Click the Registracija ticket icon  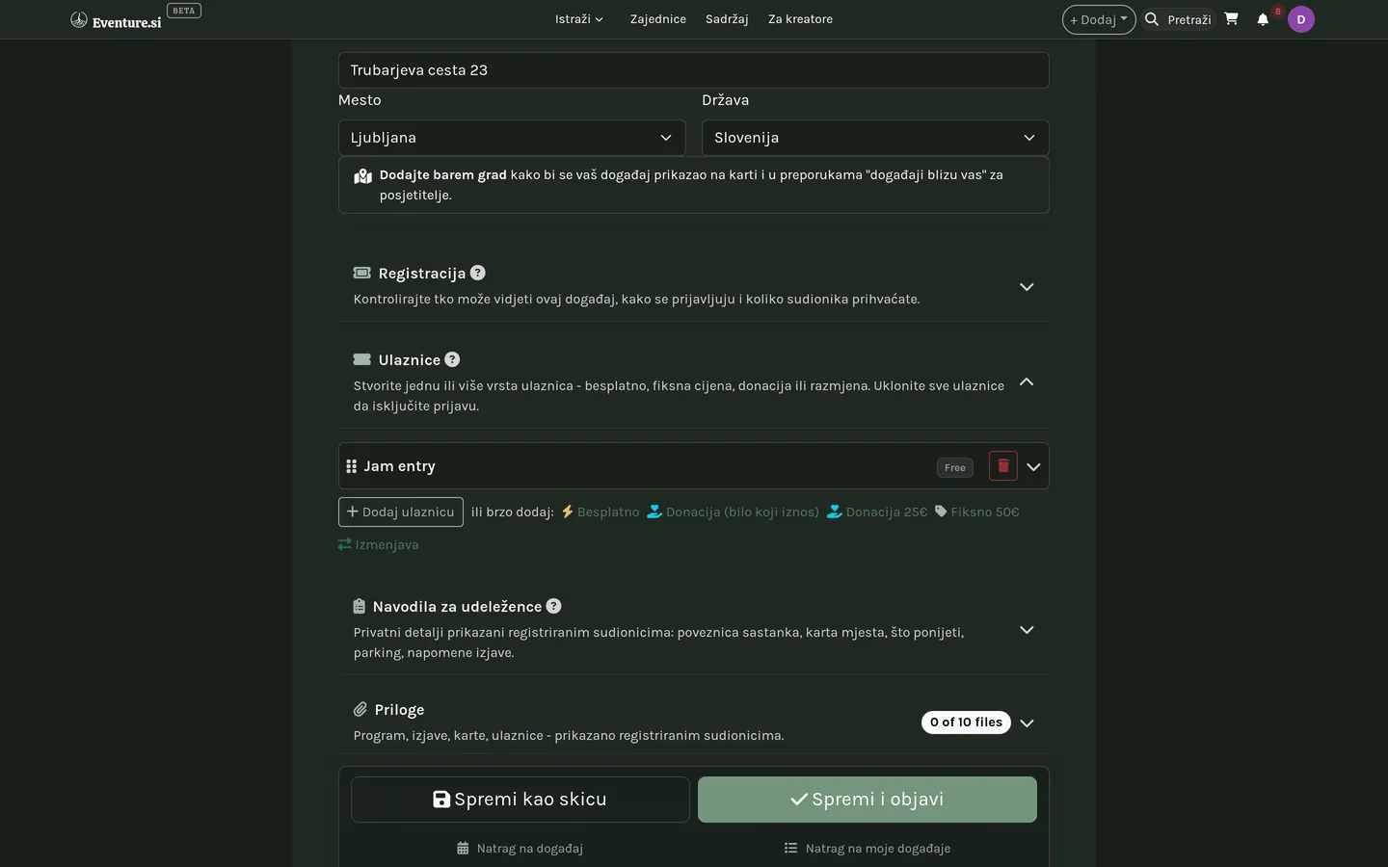pyautogui.click(x=362, y=273)
